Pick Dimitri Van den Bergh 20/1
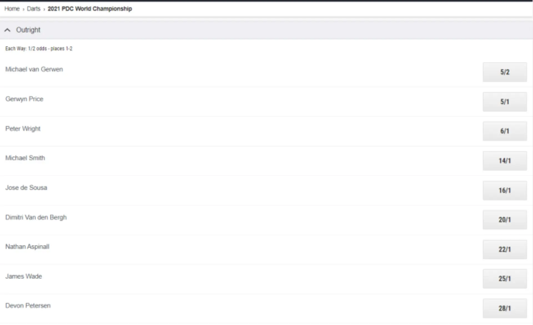Screen dimensions: 533x325 (x=505, y=220)
